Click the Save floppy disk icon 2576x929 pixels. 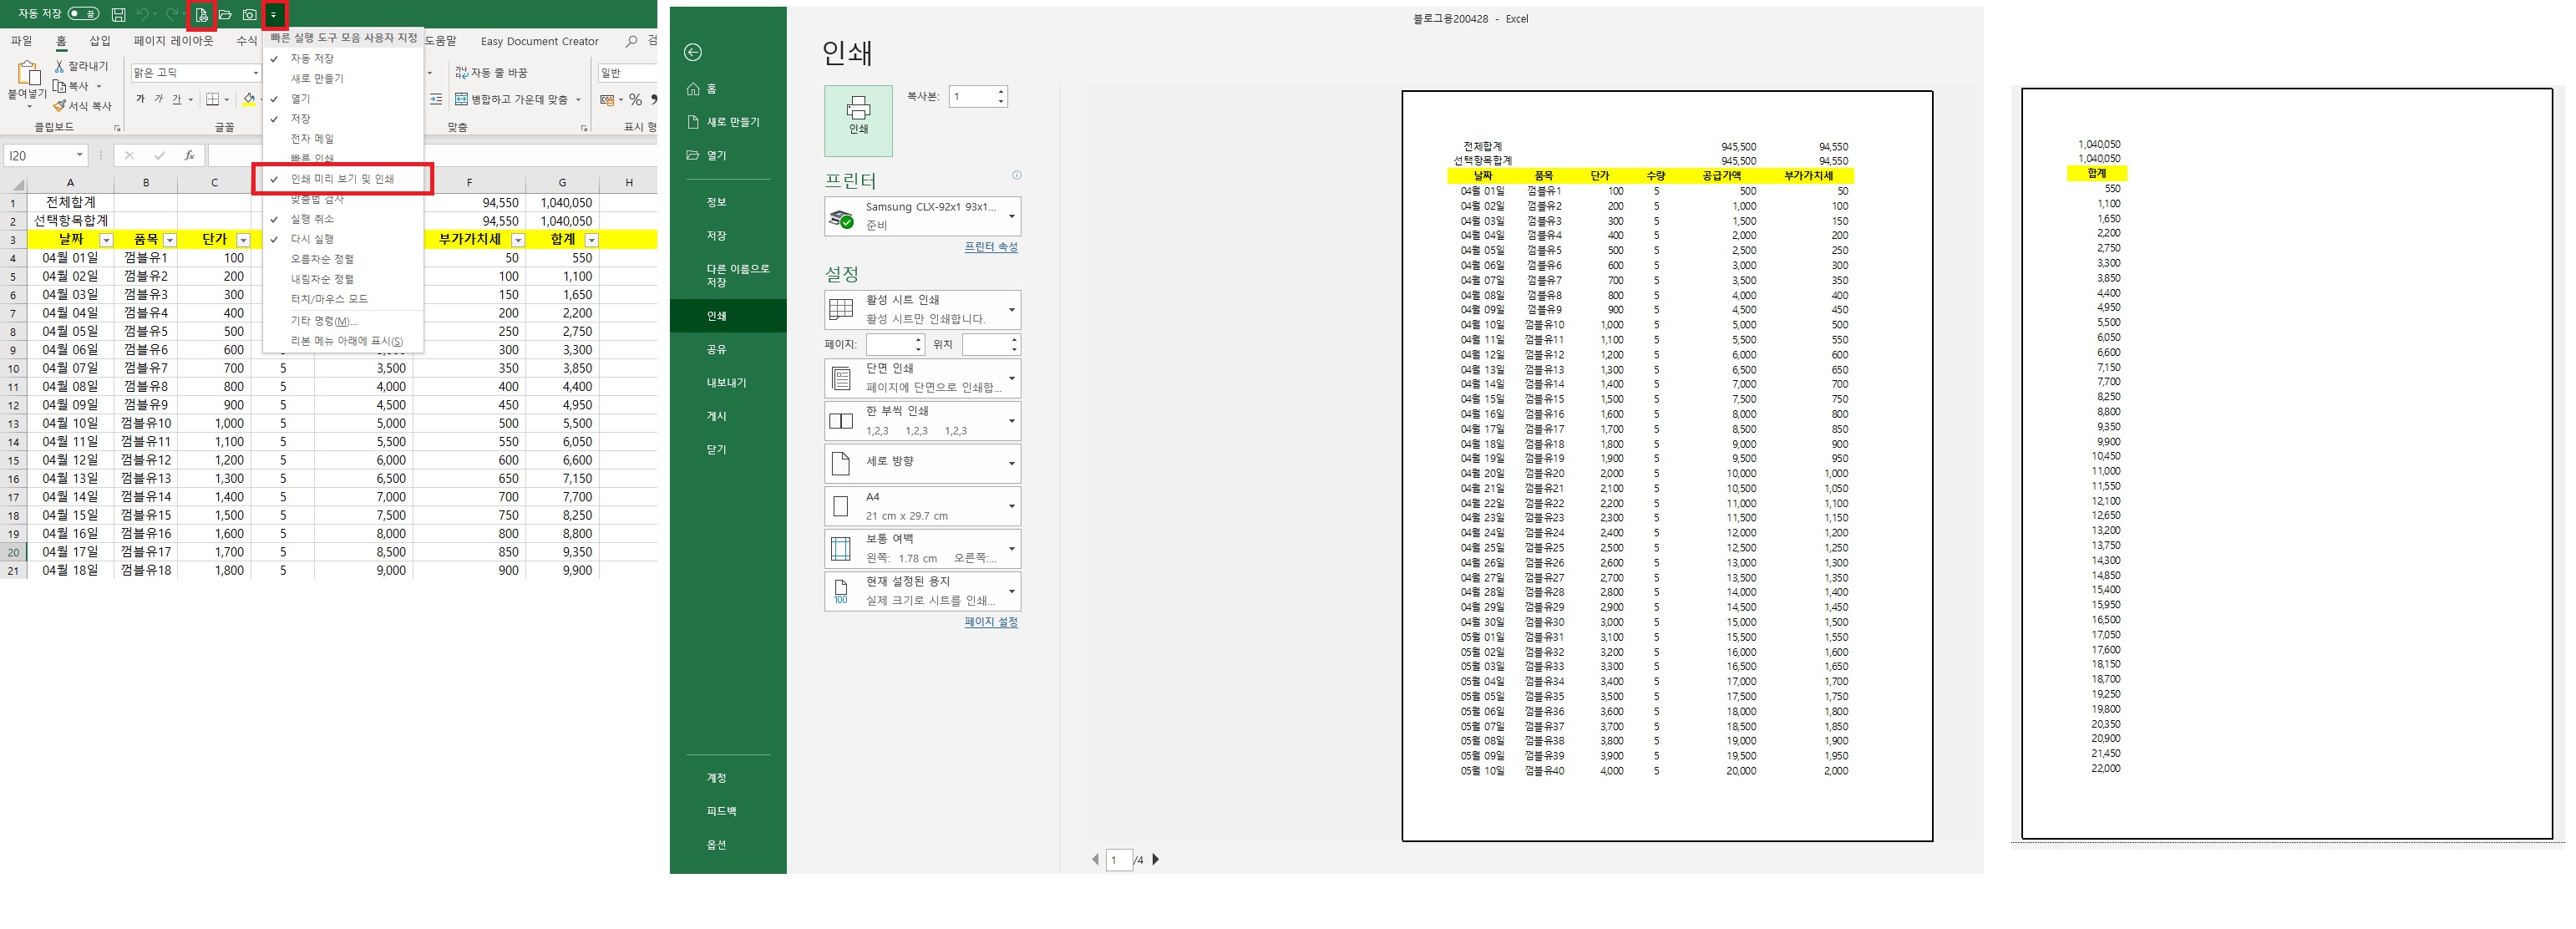118,15
